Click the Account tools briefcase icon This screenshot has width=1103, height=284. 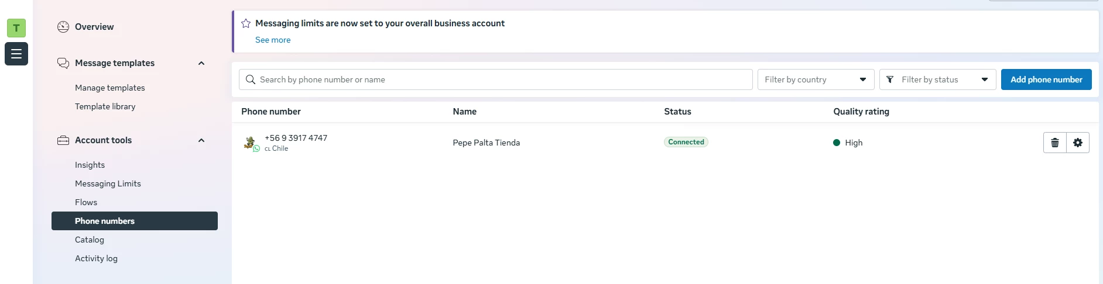click(x=63, y=140)
